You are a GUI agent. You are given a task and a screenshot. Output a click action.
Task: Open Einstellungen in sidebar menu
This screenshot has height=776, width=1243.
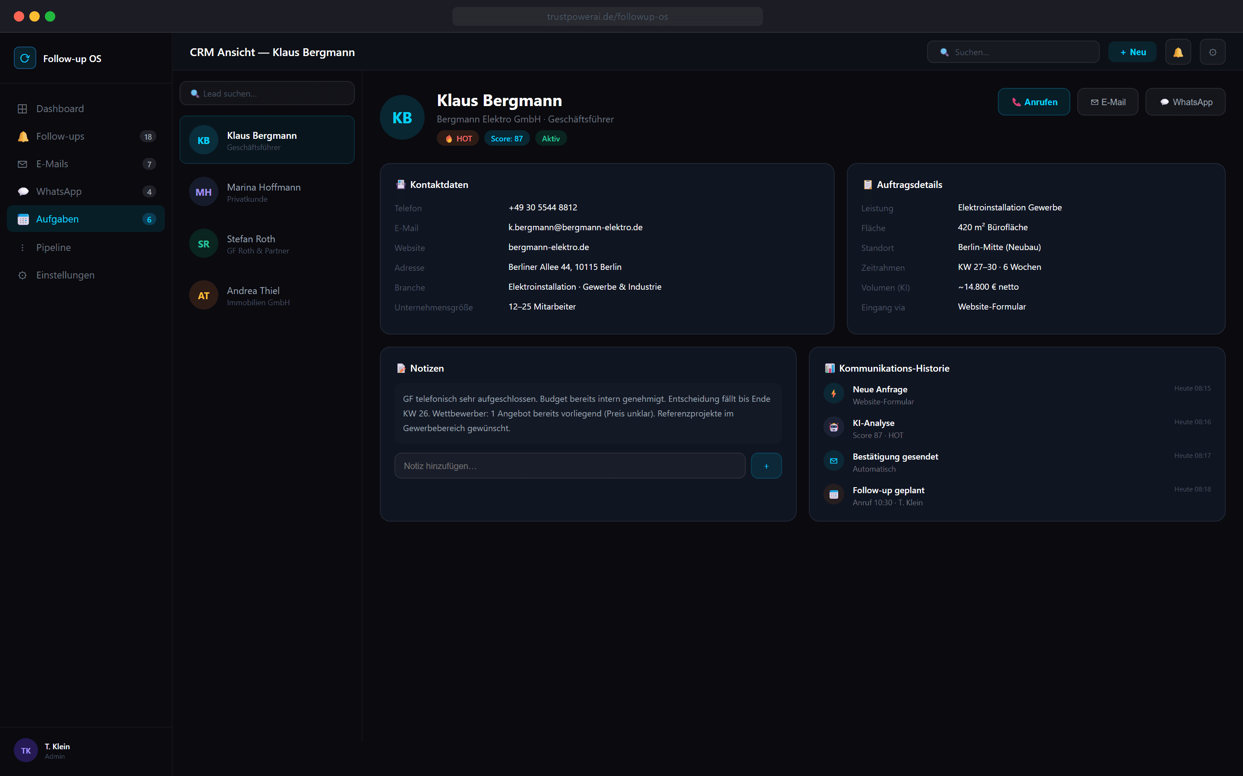pyautogui.click(x=86, y=275)
